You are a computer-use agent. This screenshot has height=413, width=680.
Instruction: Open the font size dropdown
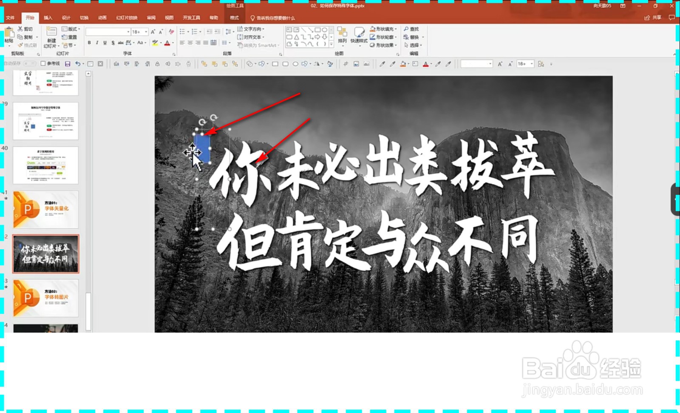145,31
